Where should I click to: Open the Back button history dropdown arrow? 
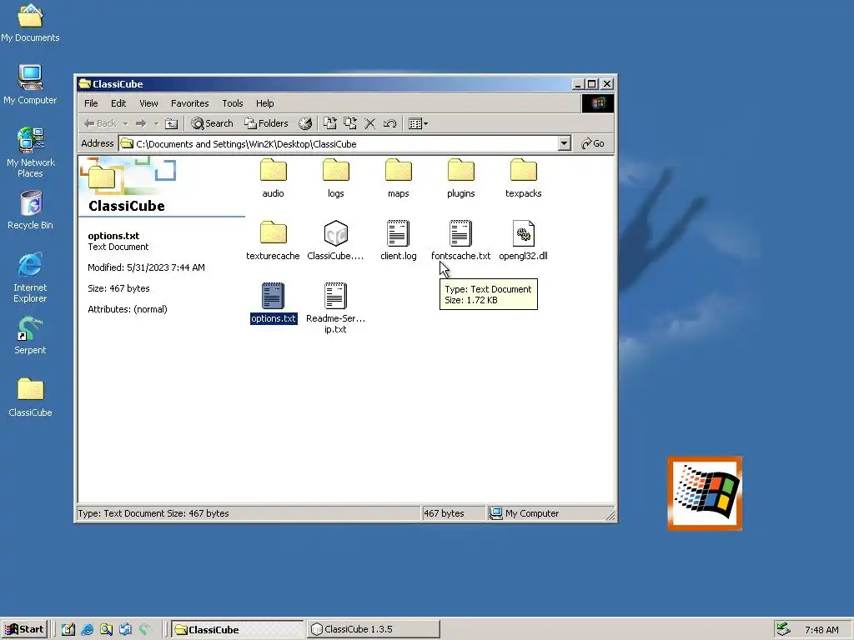125,123
